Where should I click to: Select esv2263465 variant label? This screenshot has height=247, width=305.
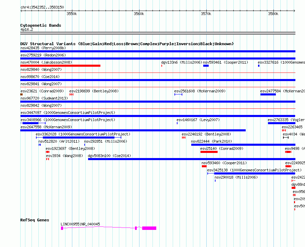click(292, 127)
